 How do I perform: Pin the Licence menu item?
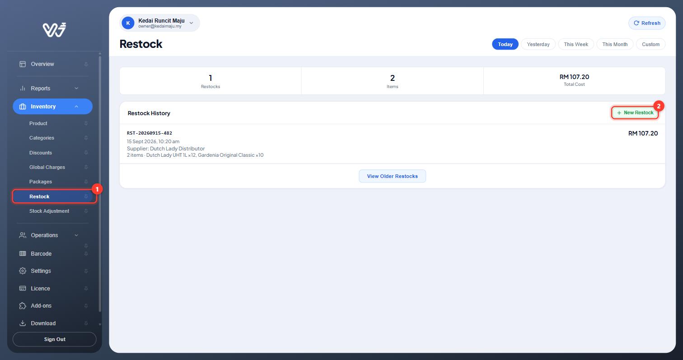(x=86, y=289)
